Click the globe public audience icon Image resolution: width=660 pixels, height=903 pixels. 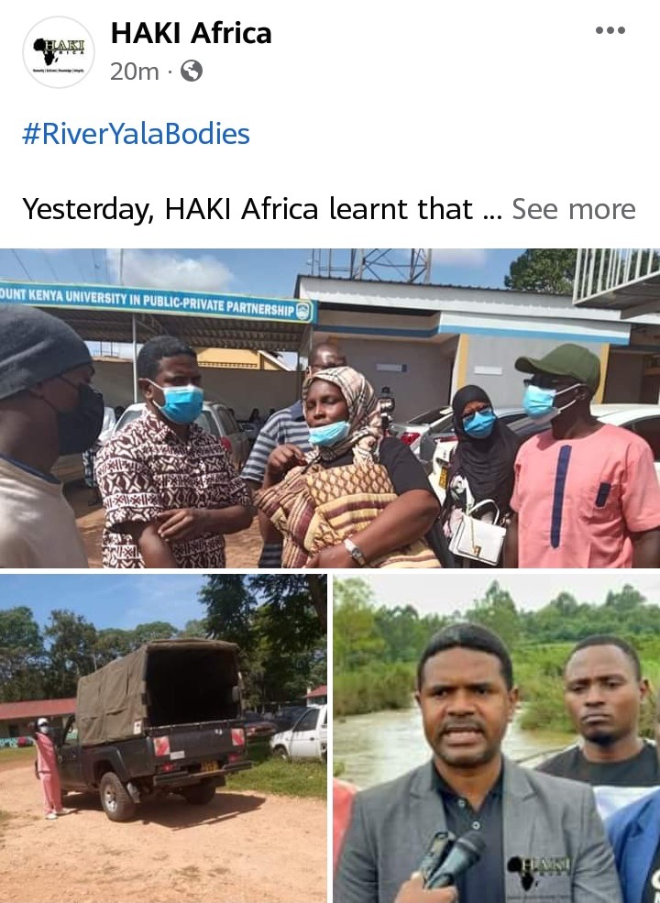(192, 72)
